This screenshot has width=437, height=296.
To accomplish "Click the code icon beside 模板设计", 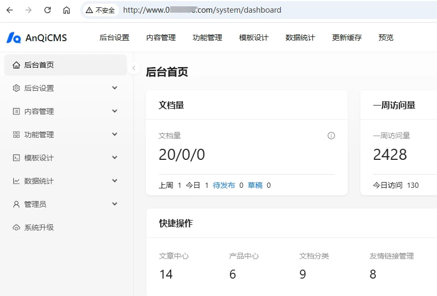I will [x=16, y=158].
